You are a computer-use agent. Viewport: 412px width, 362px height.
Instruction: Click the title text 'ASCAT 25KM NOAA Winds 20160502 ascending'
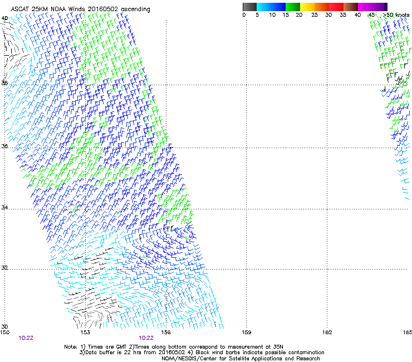pos(80,9)
